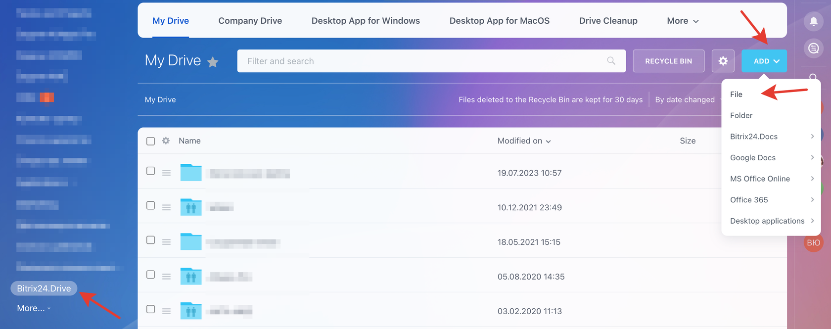Click the date 10.12.2021 23:49
831x329 pixels.
click(530, 208)
